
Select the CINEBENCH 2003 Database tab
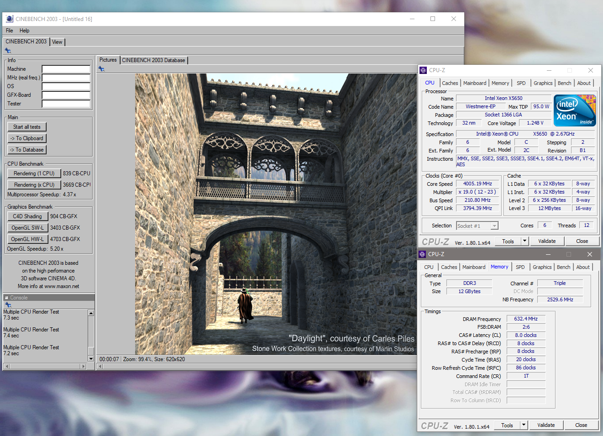154,60
